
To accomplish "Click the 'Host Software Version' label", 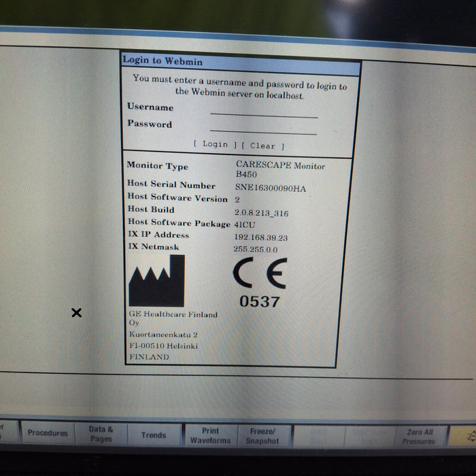I will click(x=177, y=198).
